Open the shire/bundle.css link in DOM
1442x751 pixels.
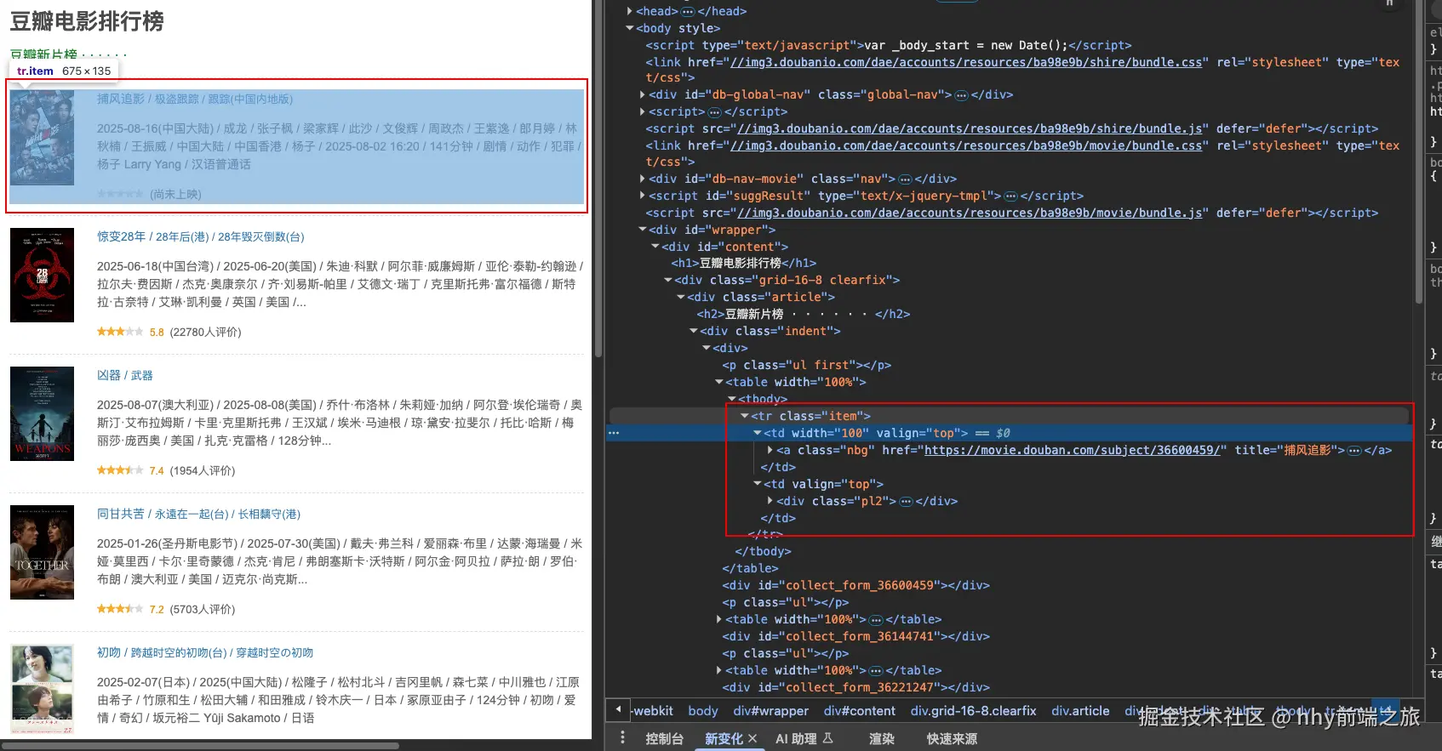point(966,62)
